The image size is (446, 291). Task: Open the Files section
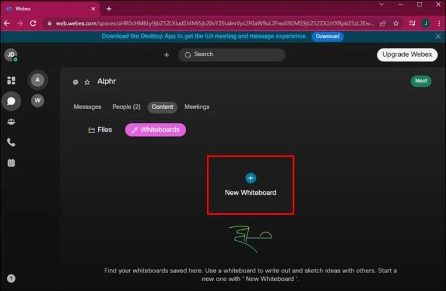pyautogui.click(x=100, y=130)
